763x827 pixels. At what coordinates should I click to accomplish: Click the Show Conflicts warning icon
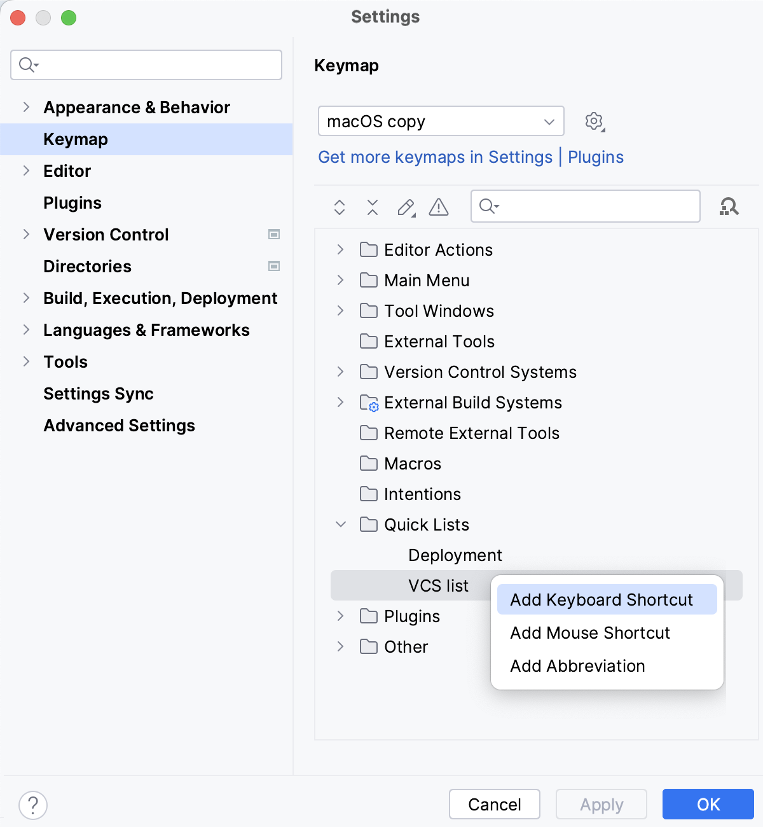pyautogui.click(x=438, y=207)
